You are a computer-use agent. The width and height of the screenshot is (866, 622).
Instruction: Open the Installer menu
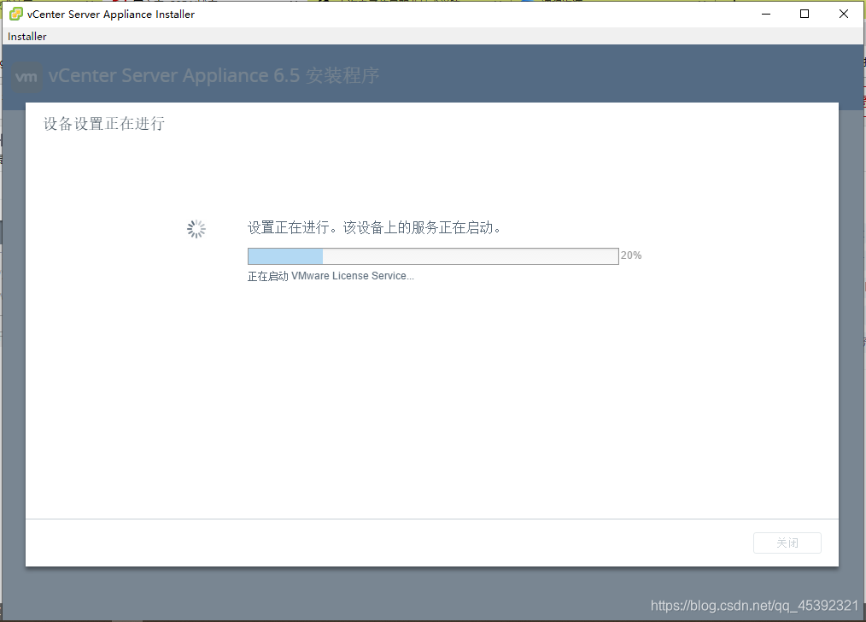pos(27,37)
